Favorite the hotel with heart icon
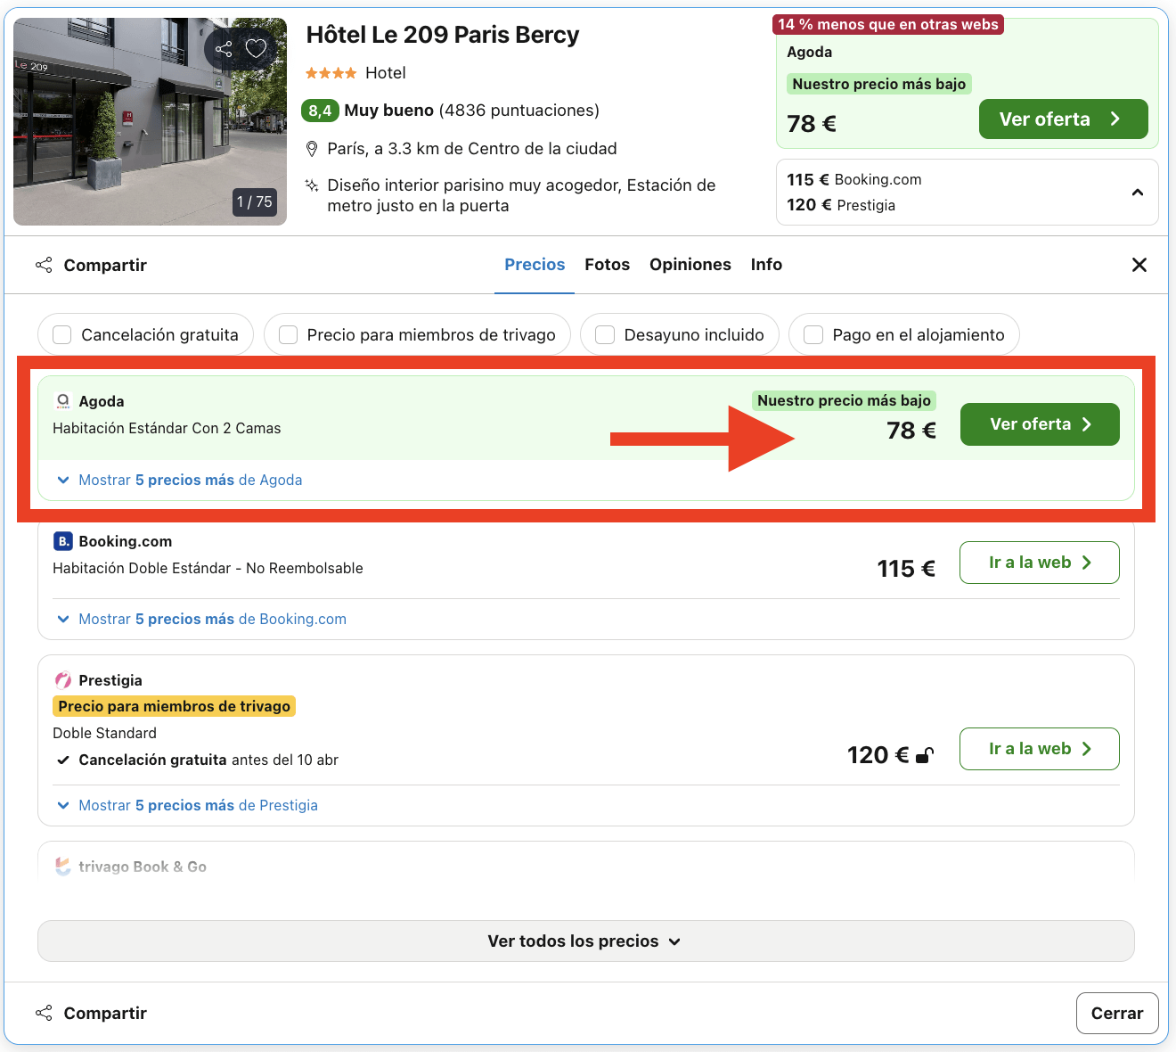 click(x=257, y=48)
